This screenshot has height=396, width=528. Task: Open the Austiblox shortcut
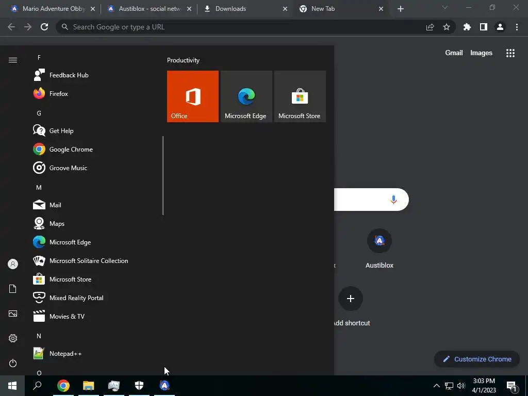pos(379,249)
